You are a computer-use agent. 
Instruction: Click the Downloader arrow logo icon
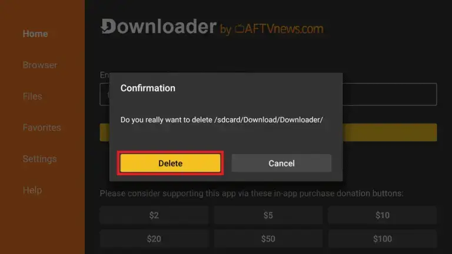(x=108, y=26)
